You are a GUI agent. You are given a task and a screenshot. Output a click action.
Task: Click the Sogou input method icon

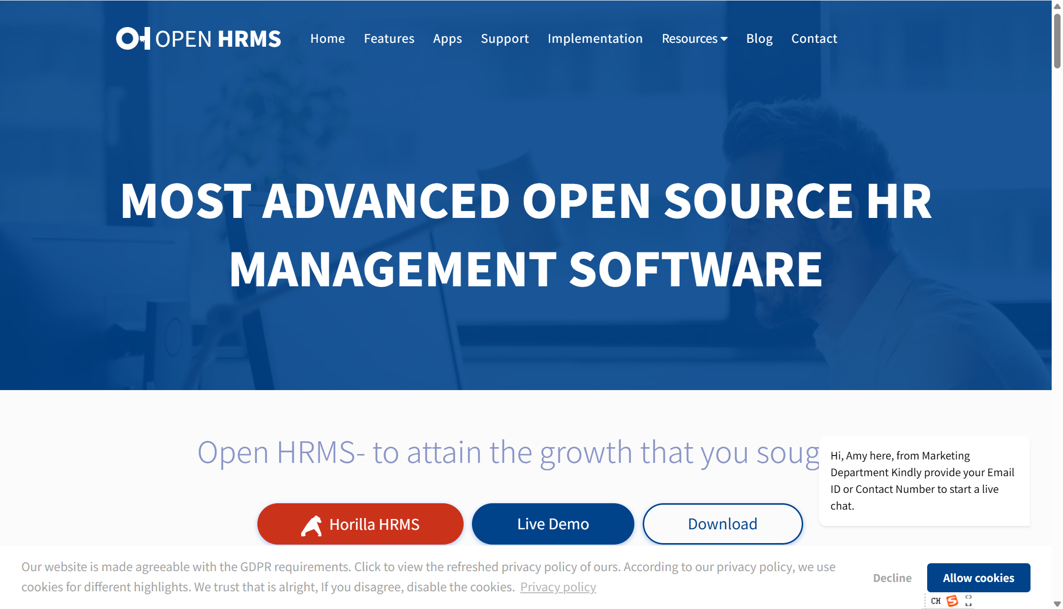tap(952, 601)
